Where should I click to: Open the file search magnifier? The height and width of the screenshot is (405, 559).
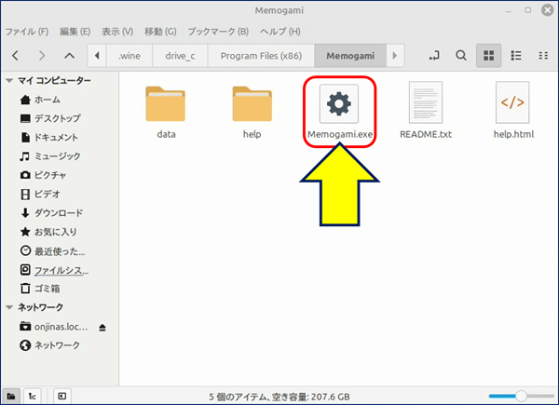(x=461, y=56)
